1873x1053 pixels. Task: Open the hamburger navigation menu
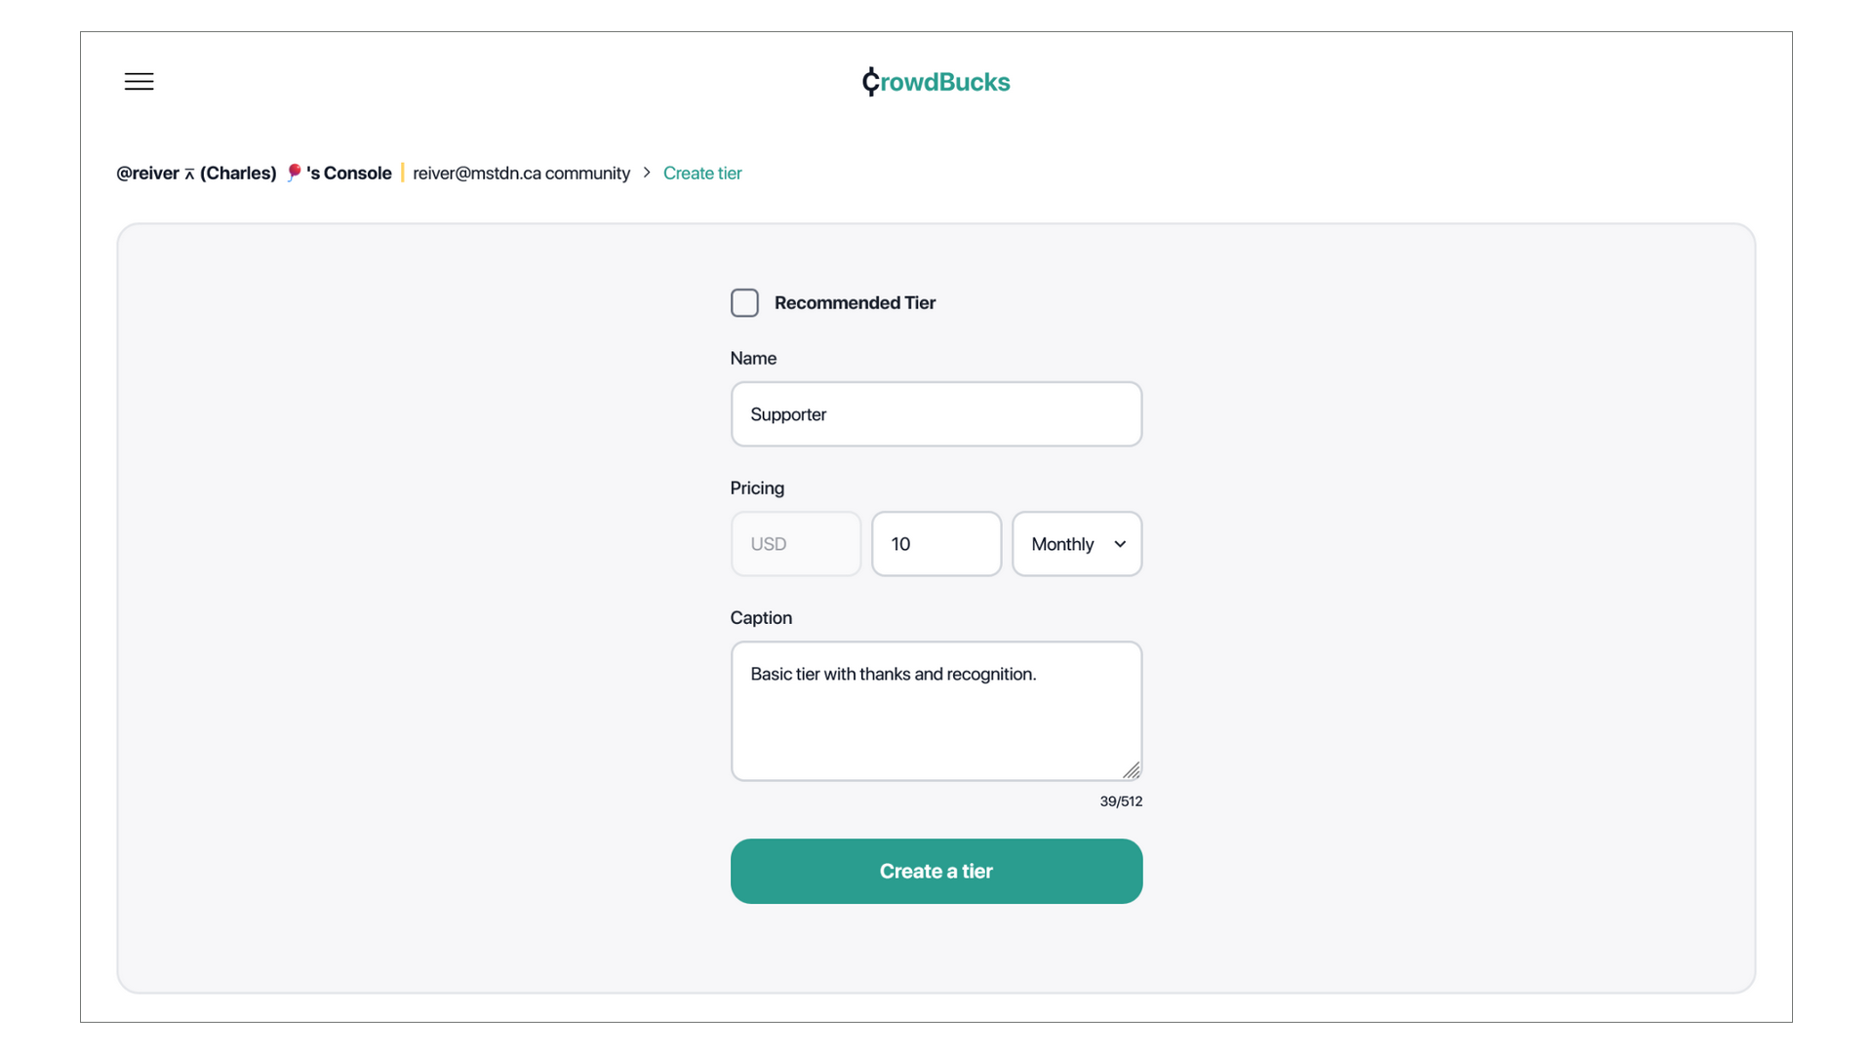click(139, 82)
